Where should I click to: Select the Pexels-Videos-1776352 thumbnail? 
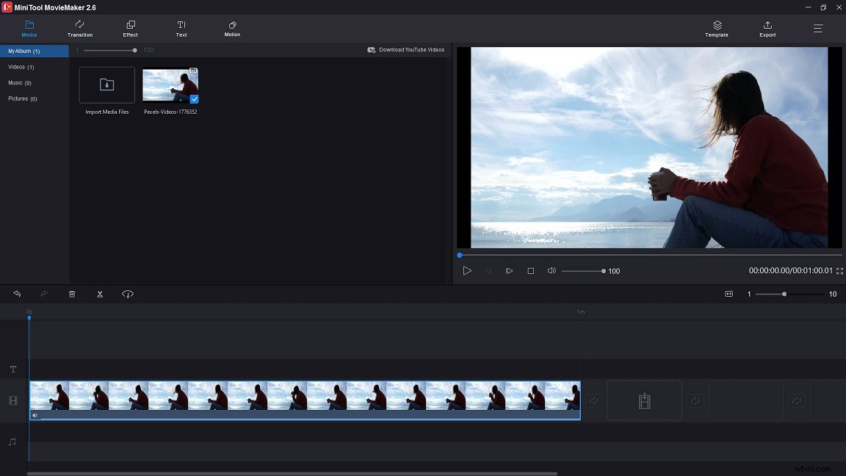[170, 84]
